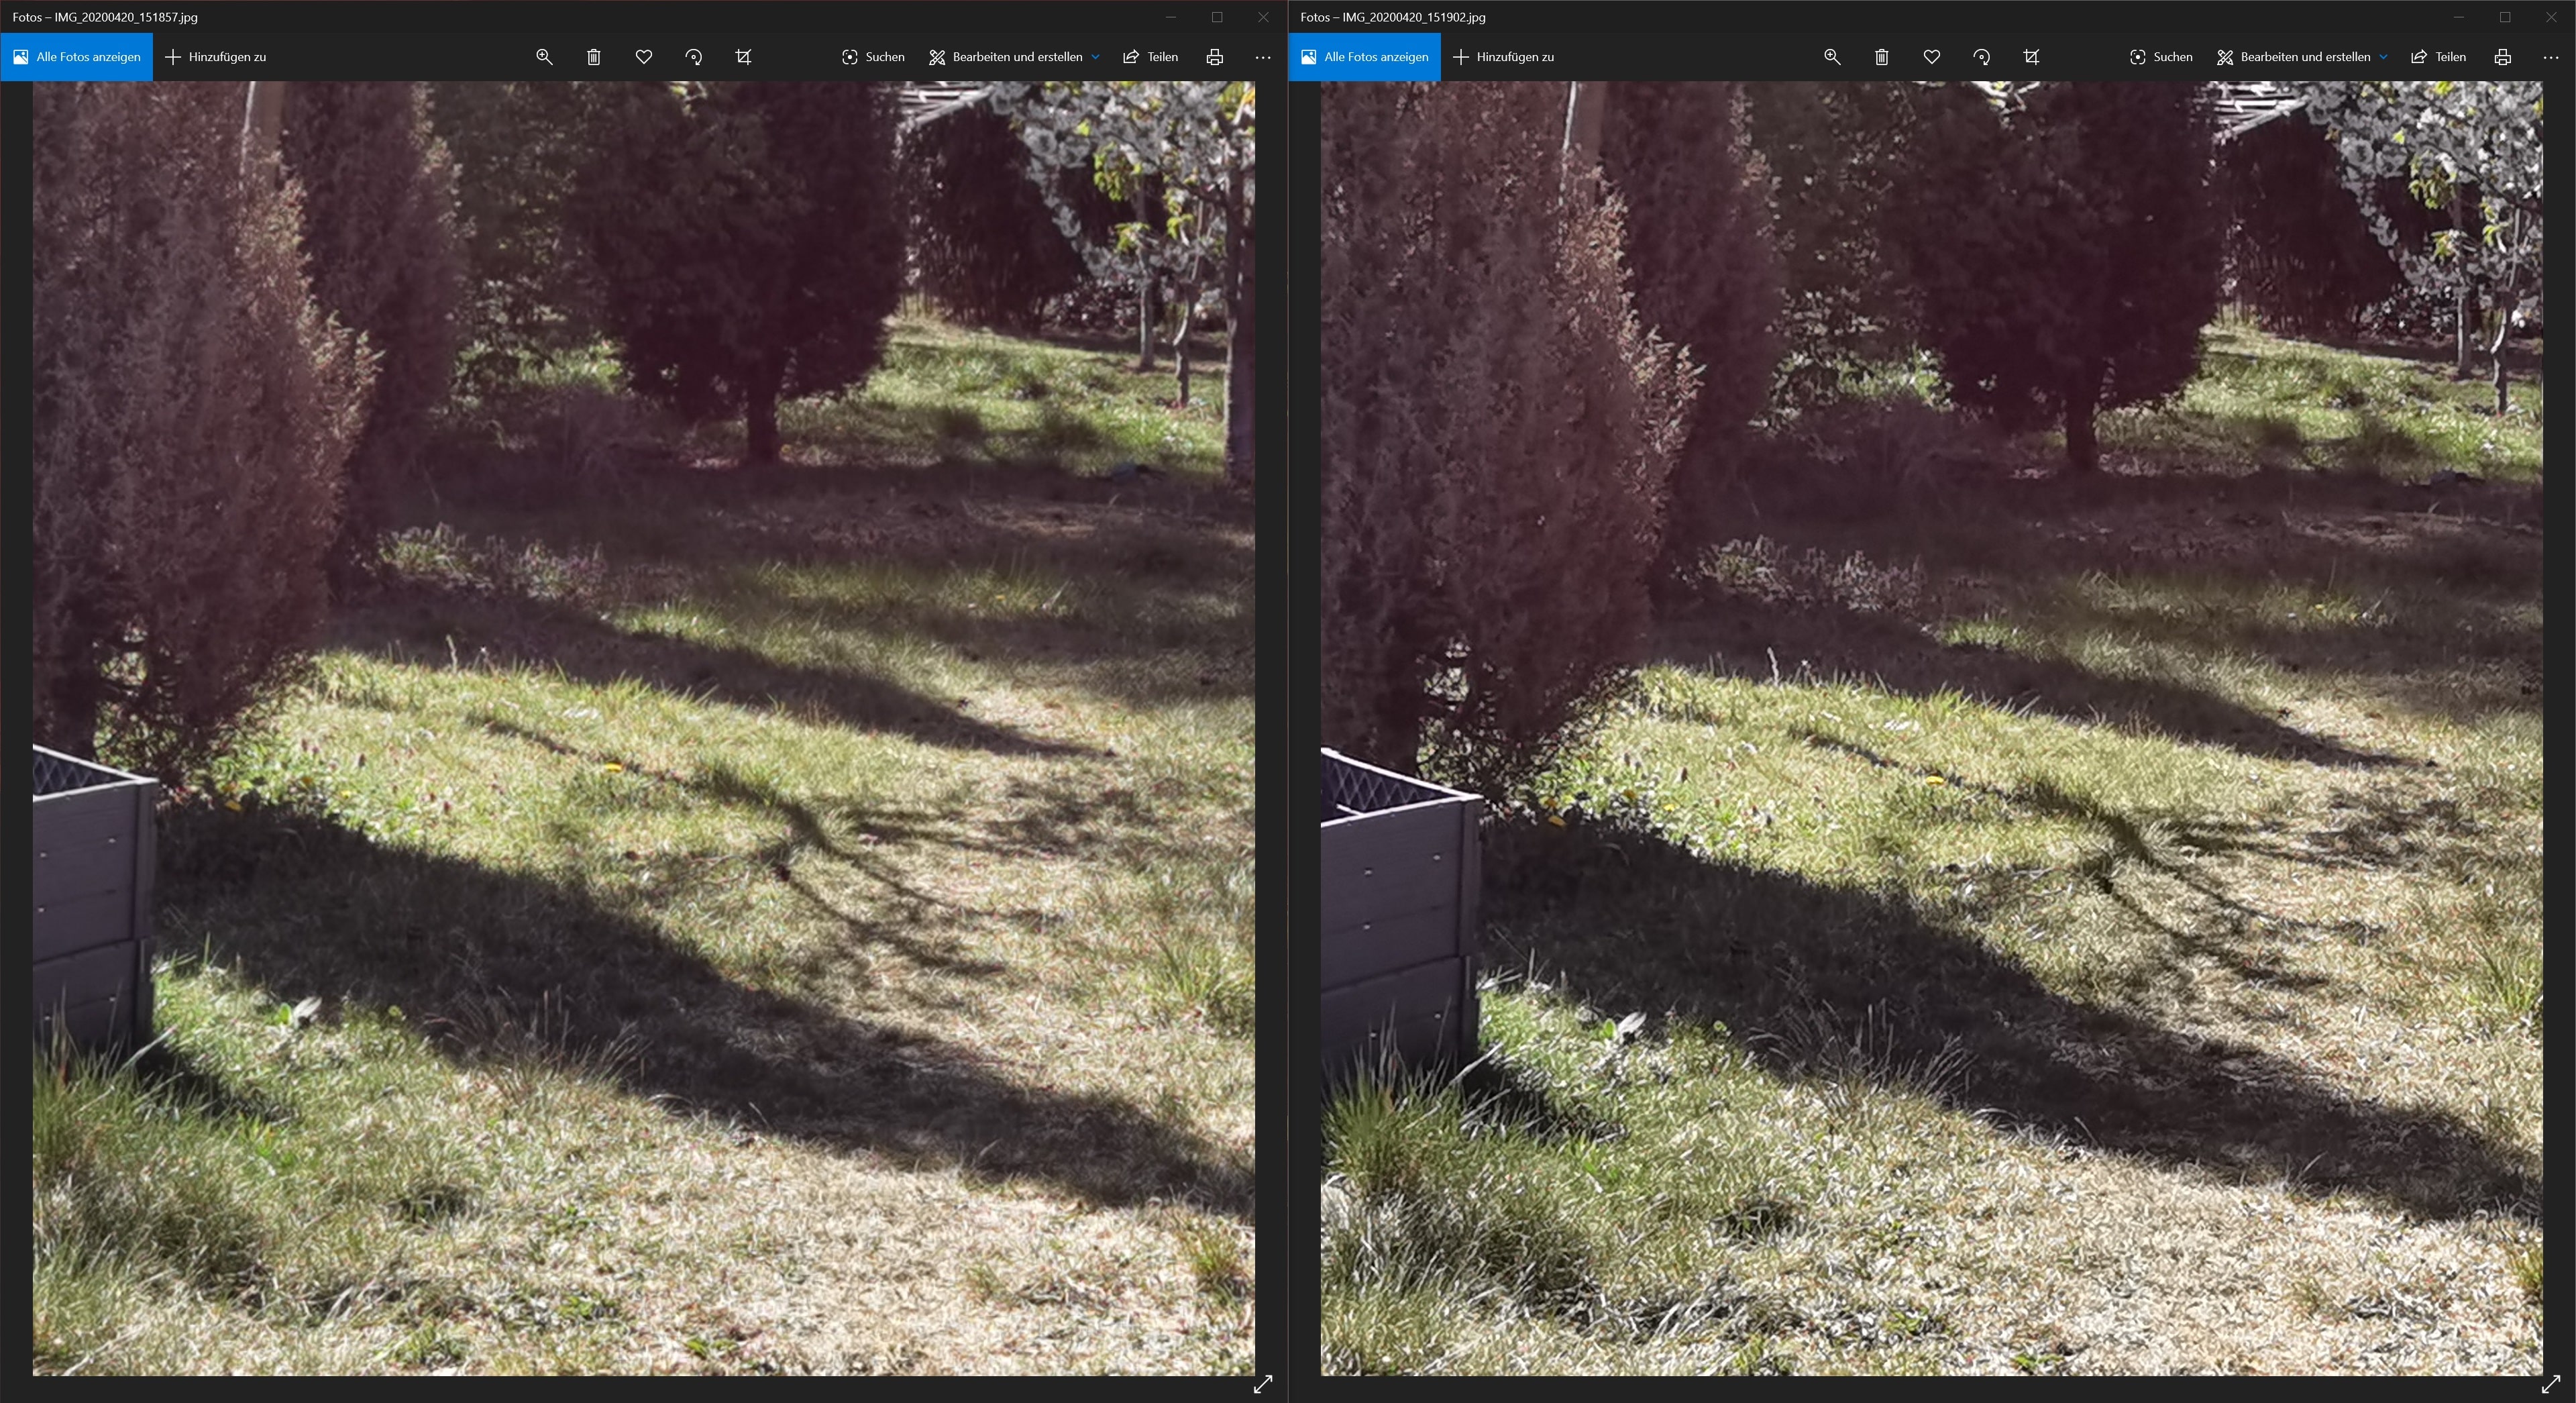
Task: Open Hinzufügen zu in left window
Action: click(216, 57)
